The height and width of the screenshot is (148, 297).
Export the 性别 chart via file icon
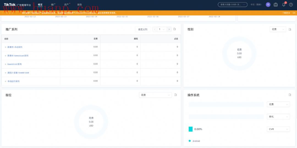[290, 29]
